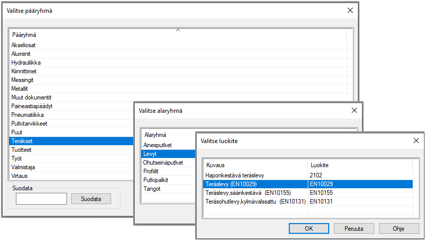The width and height of the screenshot is (425, 240).
Task: Click the Luokite column header
Action: 319,165
